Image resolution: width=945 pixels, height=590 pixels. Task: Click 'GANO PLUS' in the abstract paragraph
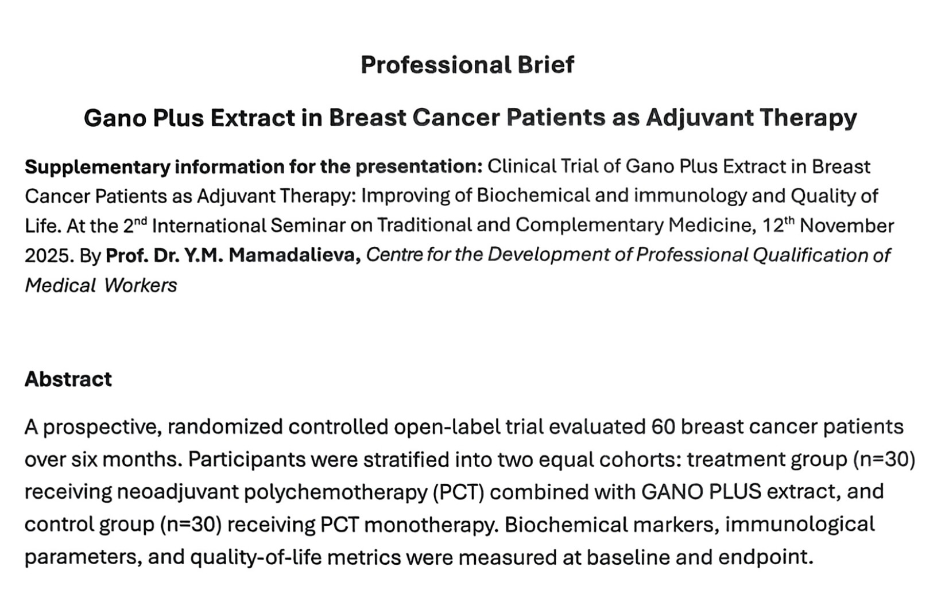pyautogui.click(x=701, y=492)
